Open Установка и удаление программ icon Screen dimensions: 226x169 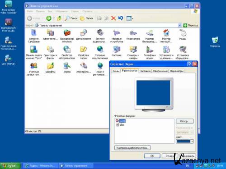coord(166,52)
